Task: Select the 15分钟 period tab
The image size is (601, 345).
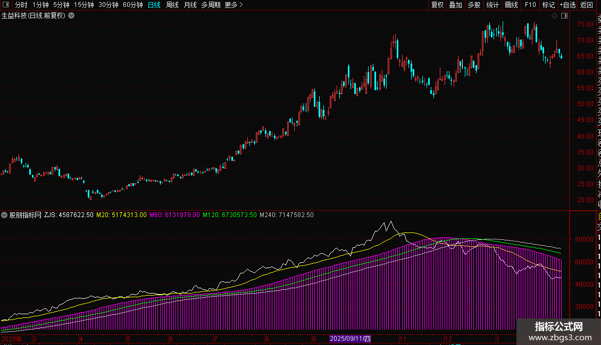Action: click(84, 5)
